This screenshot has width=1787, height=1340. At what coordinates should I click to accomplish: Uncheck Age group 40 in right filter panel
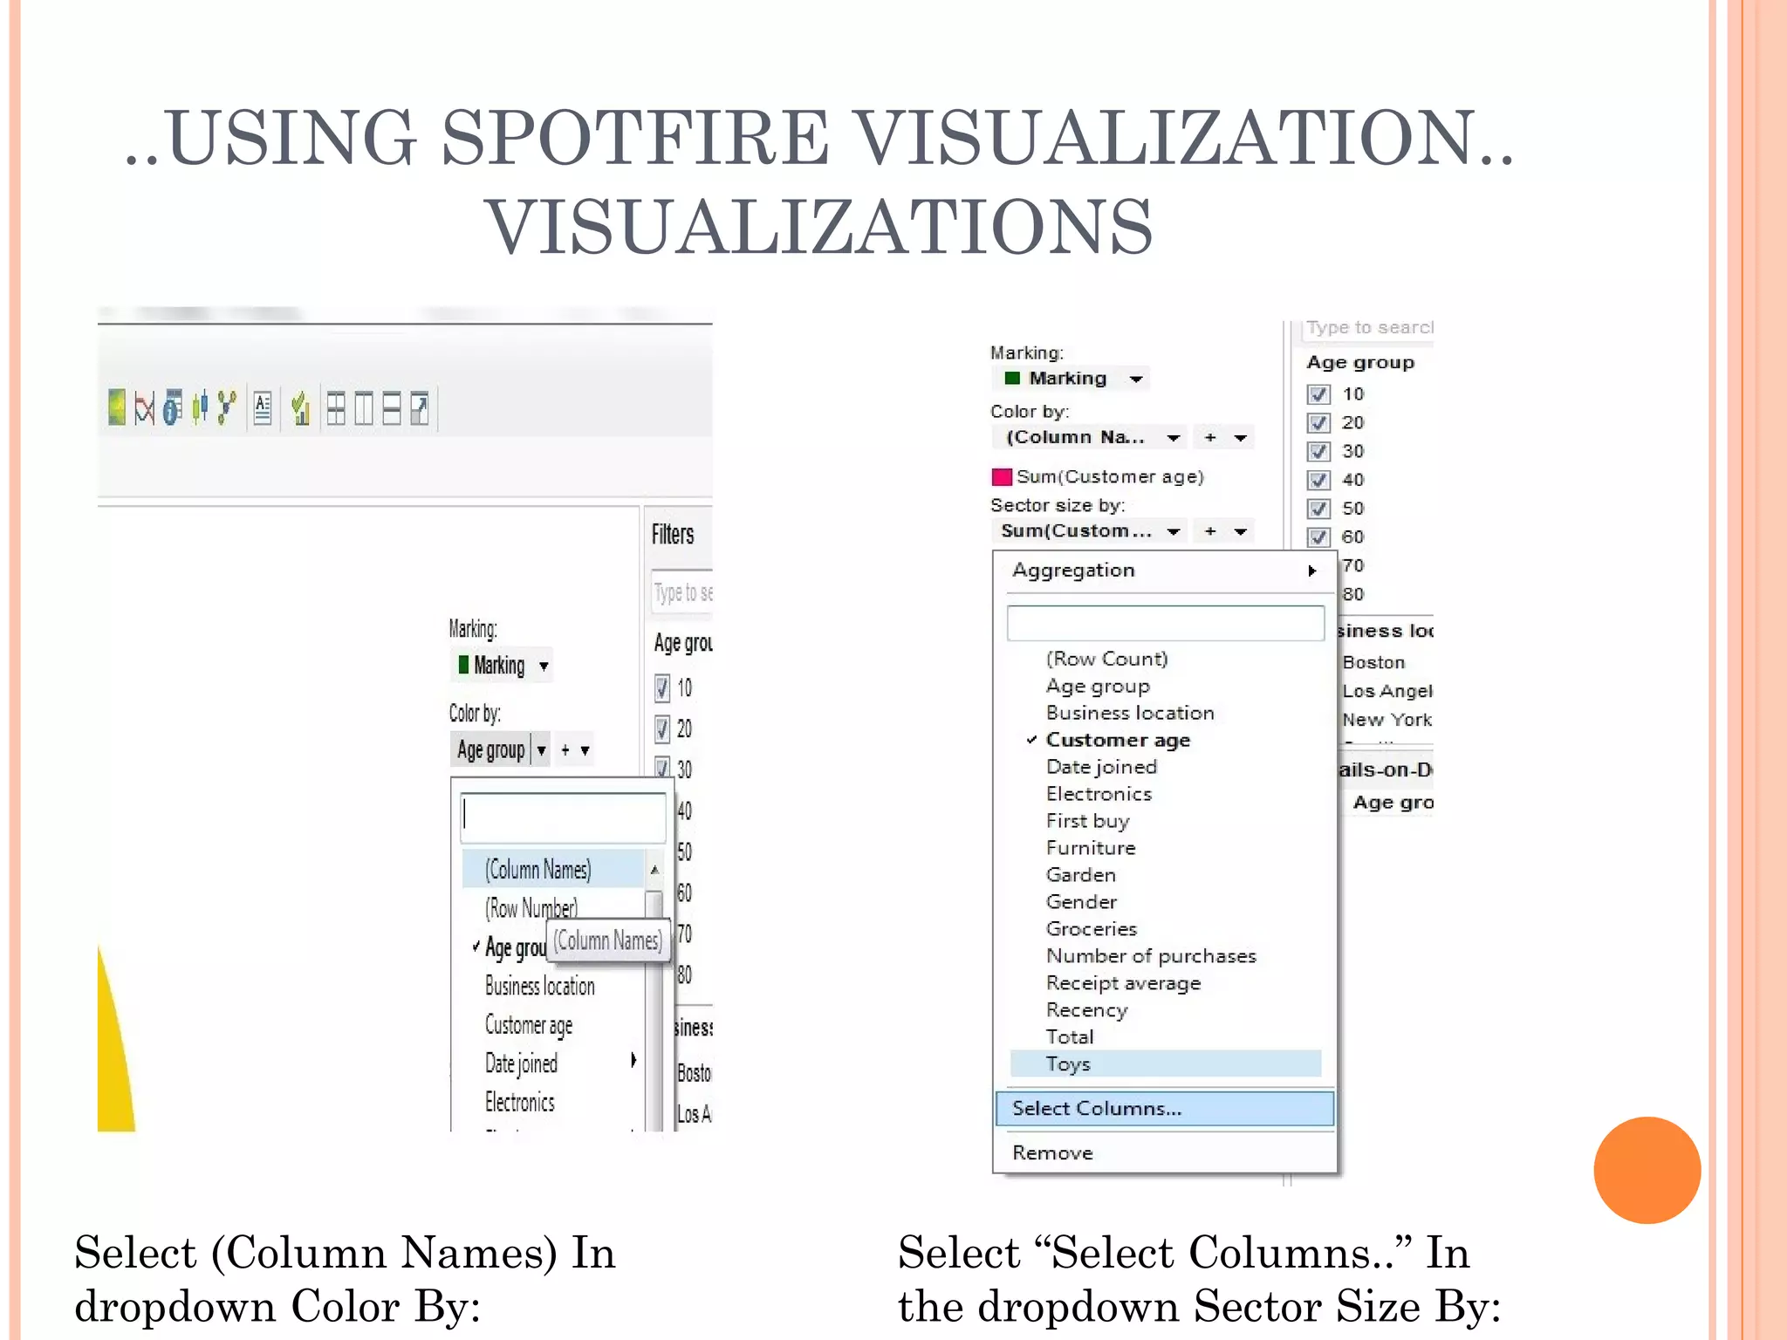click(x=1318, y=481)
